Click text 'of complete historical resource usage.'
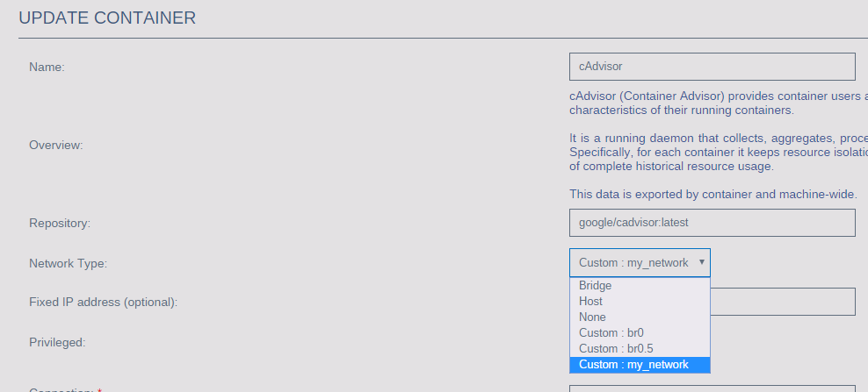The height and width of the screenshot is (392, 868). tap(671, 166)
